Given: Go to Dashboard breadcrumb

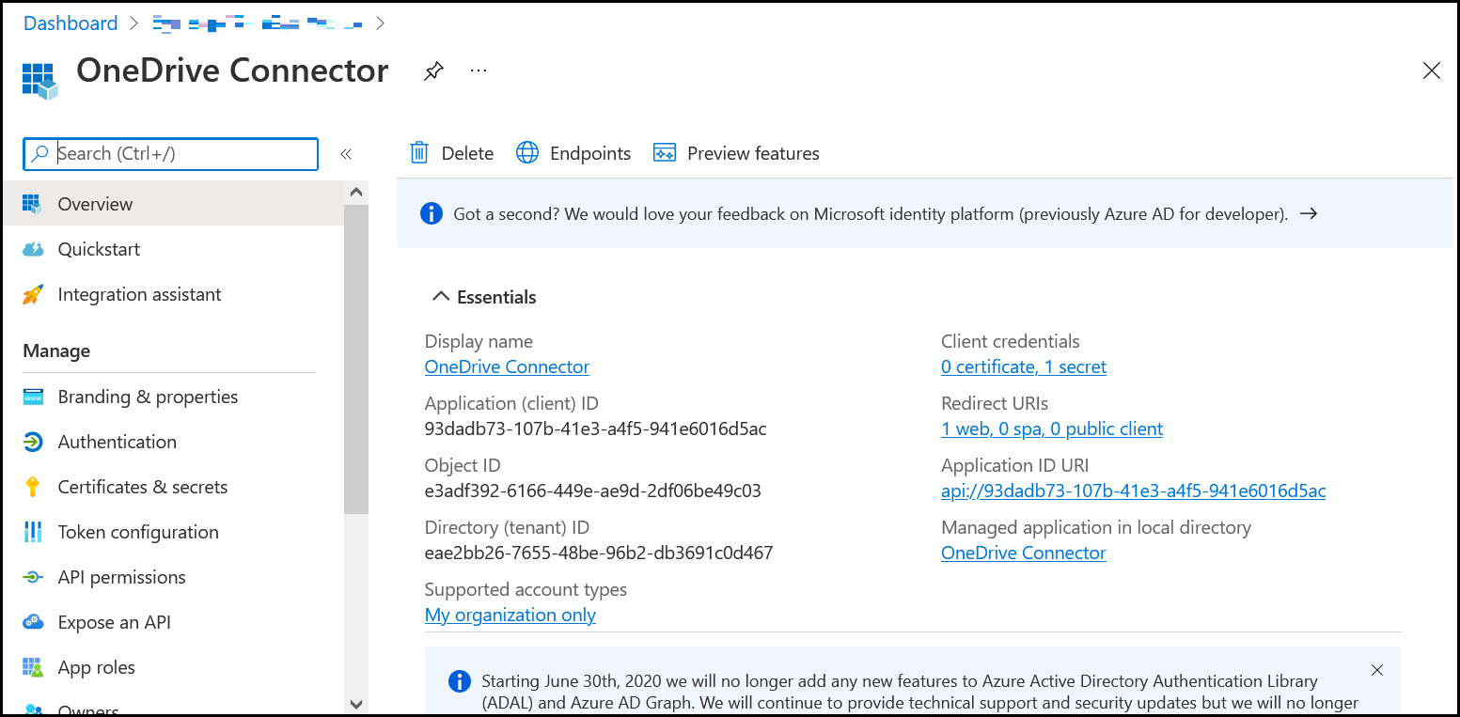Looking at the screenshot, I should [x=71, y=23].
